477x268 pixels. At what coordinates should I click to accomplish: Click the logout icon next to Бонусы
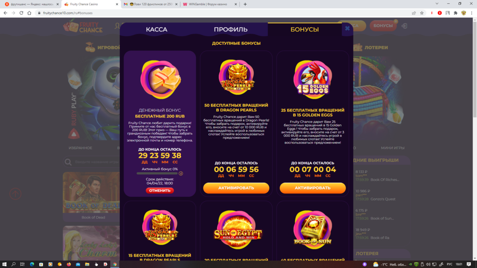pyautogui.click(x=404, y=26)
